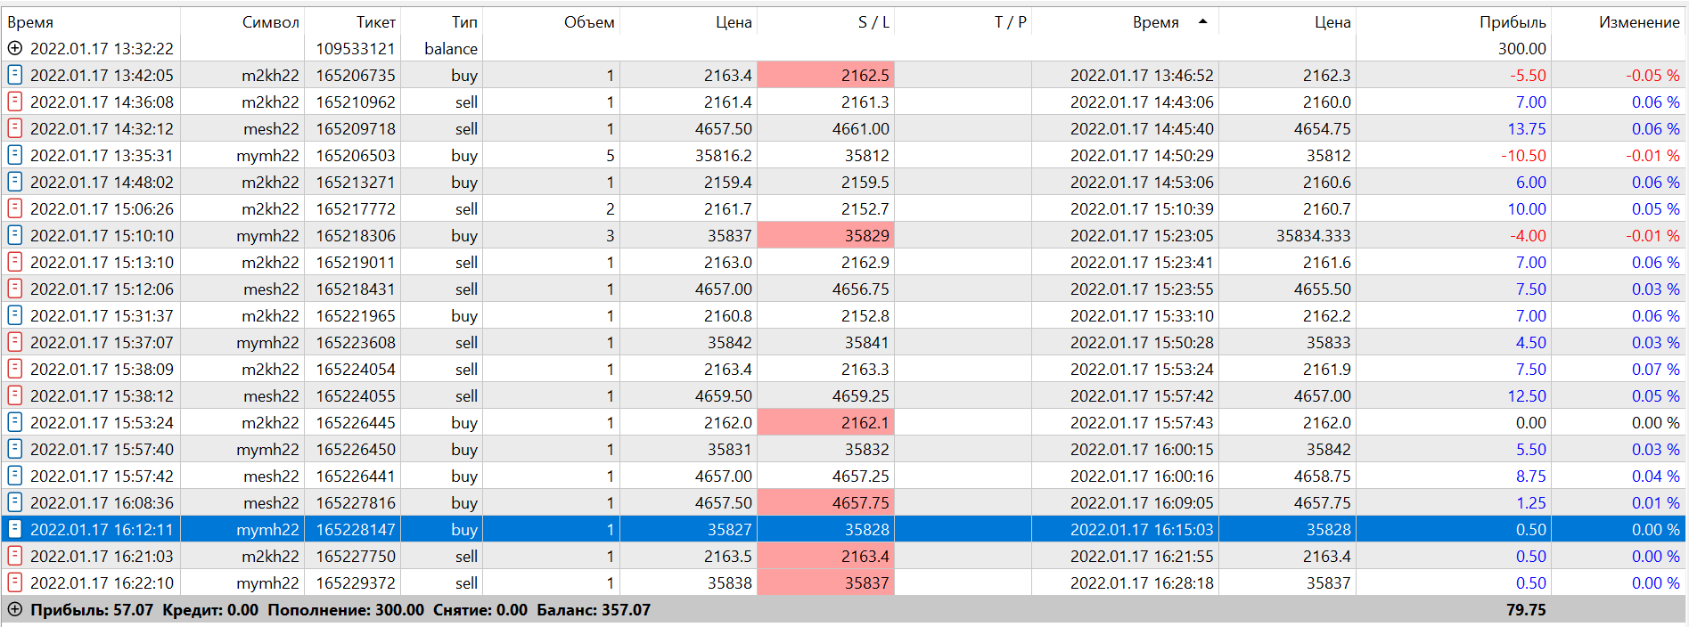Screen dimensions: 1689x627
Task: Click sell order icon for ticket 165218431
Action: 15,289
